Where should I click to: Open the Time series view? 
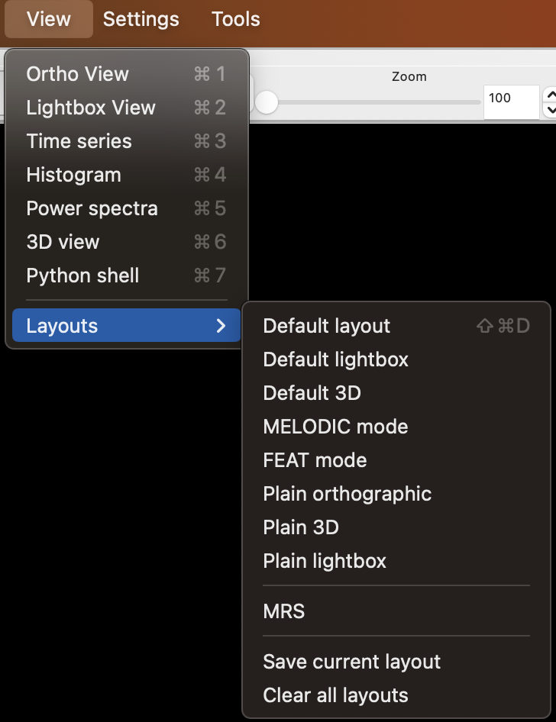click(x=79, y=141)
